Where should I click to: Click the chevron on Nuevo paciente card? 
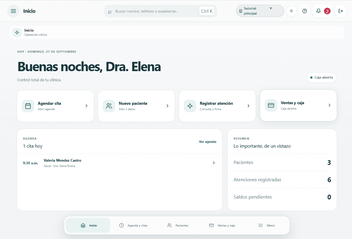click(167, 106)
